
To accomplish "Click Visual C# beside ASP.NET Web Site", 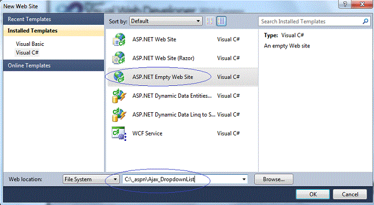I will click(x=228, y=39).
